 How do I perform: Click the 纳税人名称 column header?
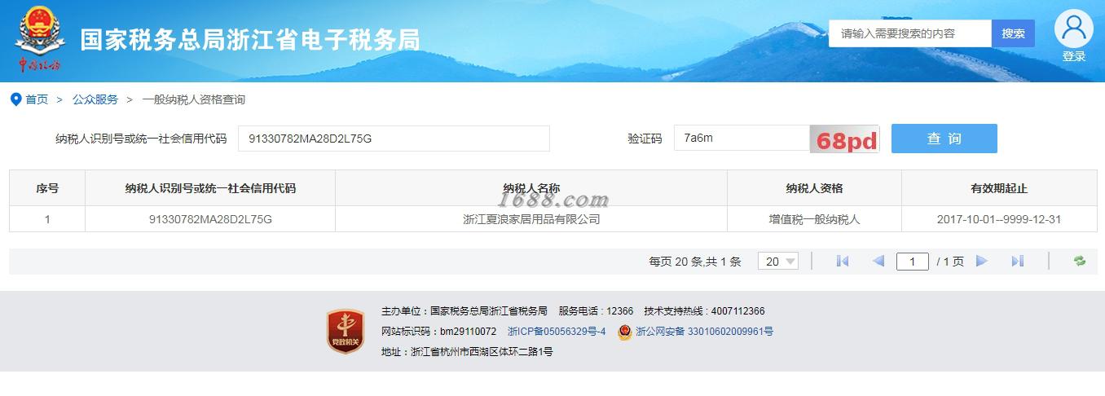click(x=531, y=188)
